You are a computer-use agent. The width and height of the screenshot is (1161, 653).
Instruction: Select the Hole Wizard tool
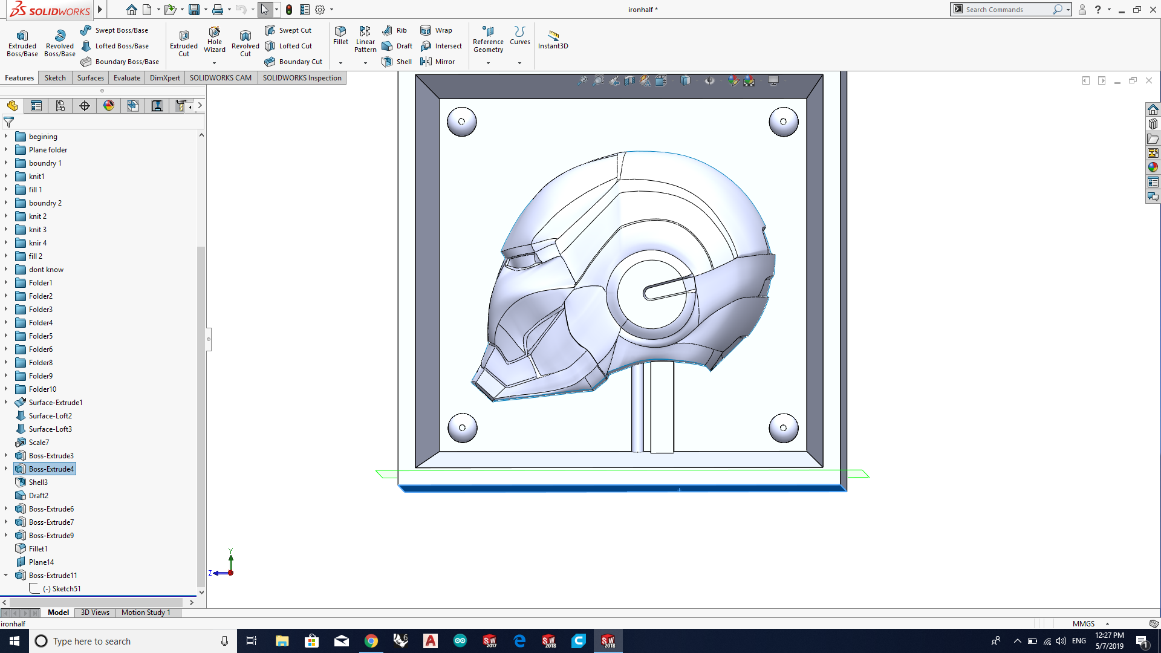pyautogui.click(x=215, y=40)
